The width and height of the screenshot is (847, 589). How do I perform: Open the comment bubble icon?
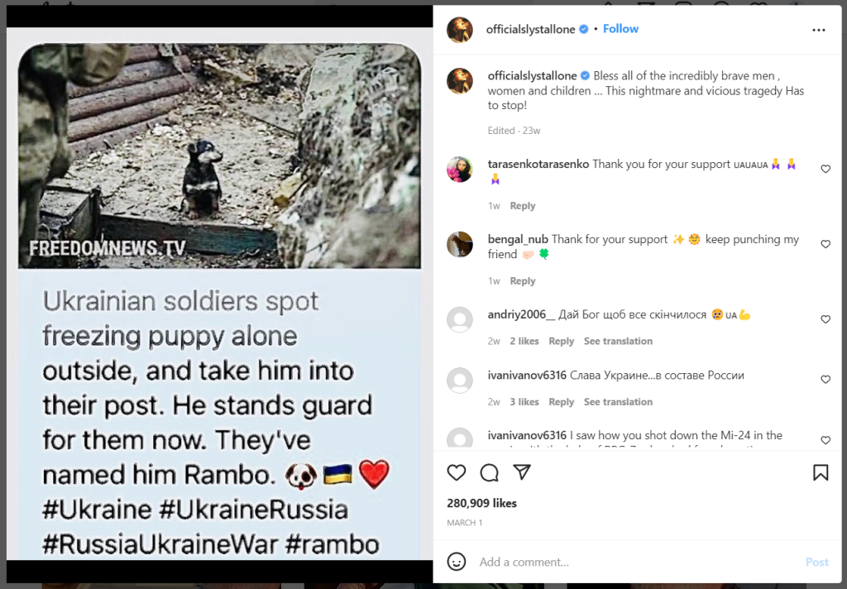point(490,473)
